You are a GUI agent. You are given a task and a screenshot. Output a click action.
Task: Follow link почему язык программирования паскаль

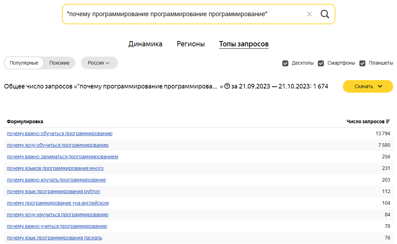tap(55, 238)
